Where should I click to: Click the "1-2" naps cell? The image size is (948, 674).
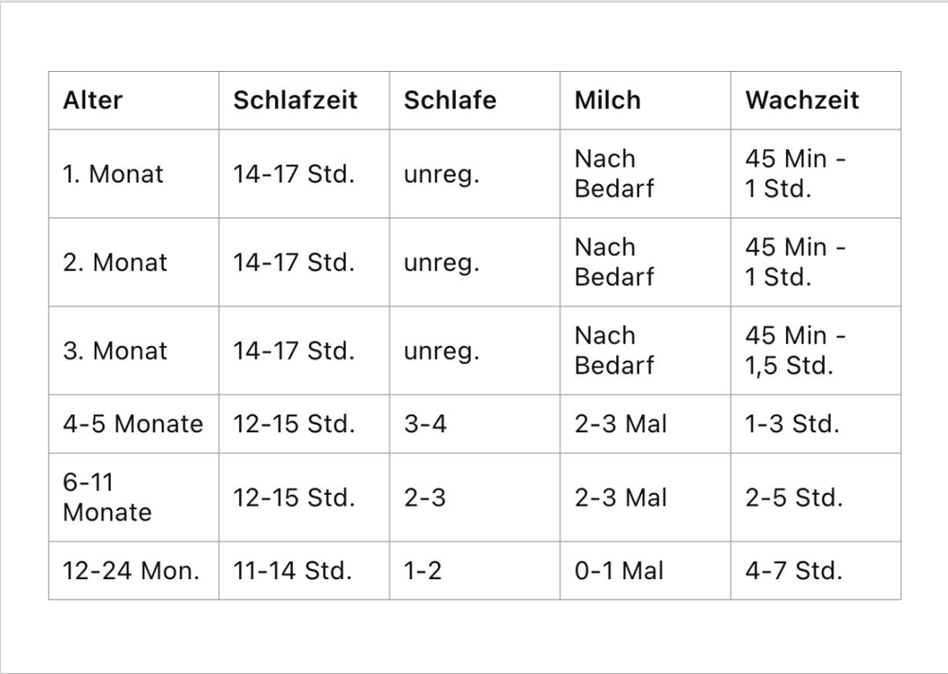423,571
